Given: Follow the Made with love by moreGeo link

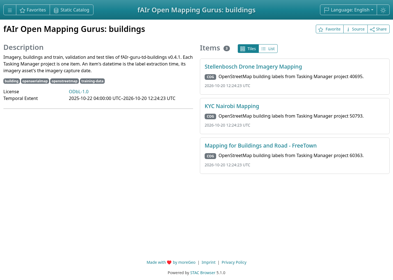Looking at the screenshot, I should [x=171, y=262].
